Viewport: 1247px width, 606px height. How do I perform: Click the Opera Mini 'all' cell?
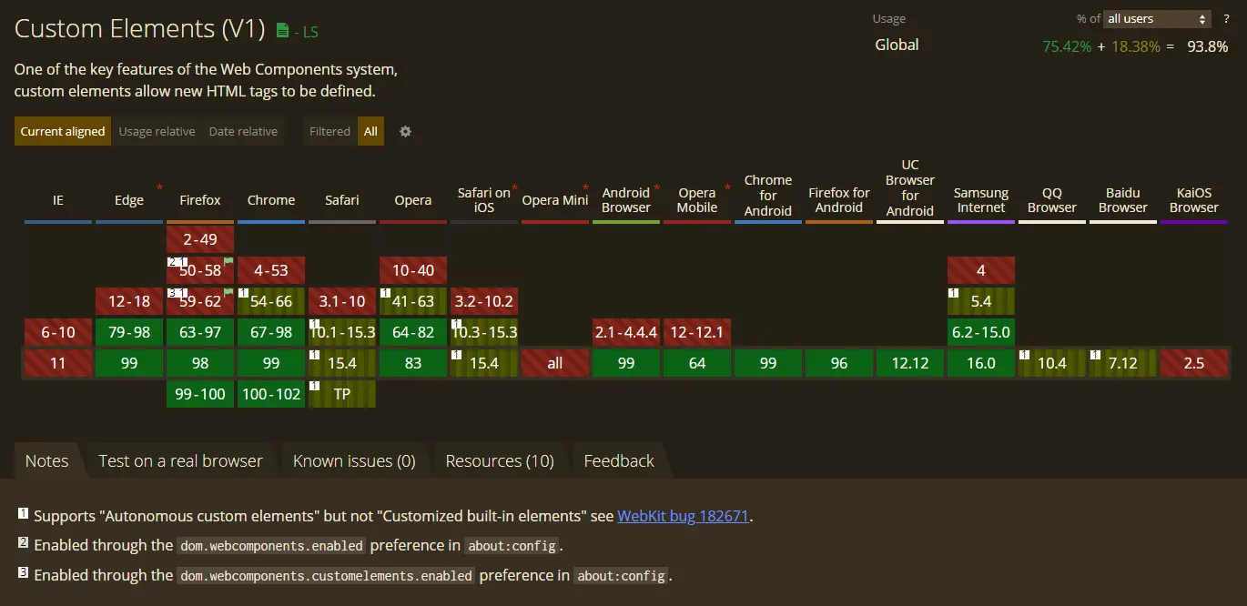[555, 363]
